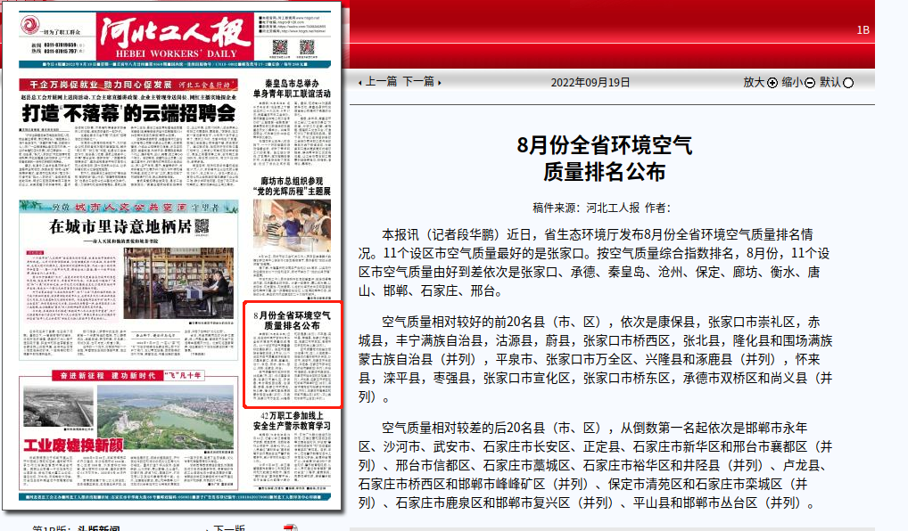This screenshot has width=908, height=531.
Task: Open 42万职工参加线上安全生产警示教育学习 article
Action: click(293, 421)
